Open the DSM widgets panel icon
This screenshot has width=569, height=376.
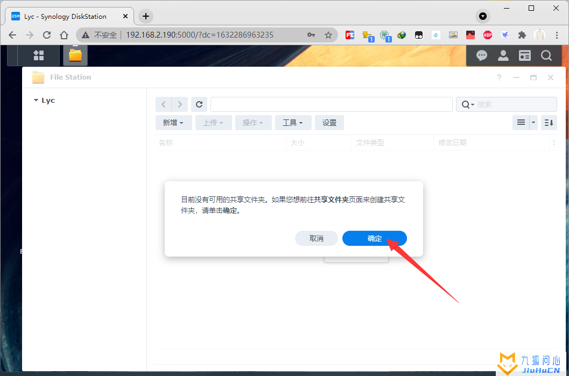pos(525,55)
